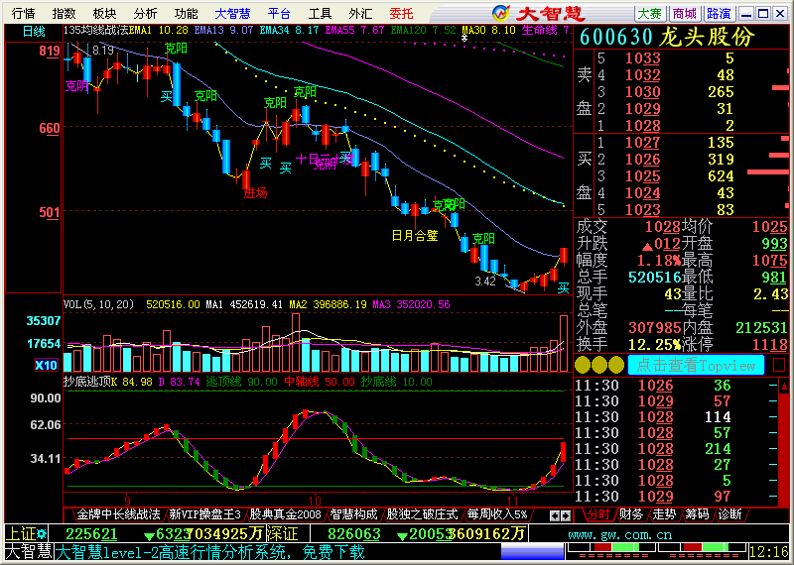Click the stock title 600630 龙头股份
The height and width of the screenshot is (565, 794).
click(667, 37)
